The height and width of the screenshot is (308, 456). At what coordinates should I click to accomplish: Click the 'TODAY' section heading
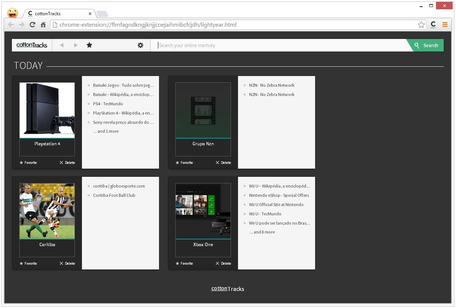tap(28, 66)
